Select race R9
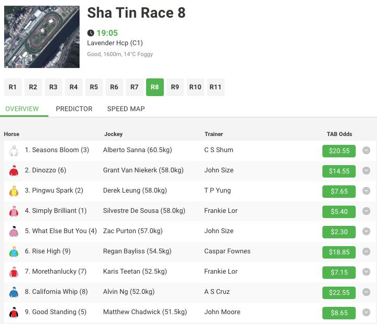377x324 pixels. (175, 87)
